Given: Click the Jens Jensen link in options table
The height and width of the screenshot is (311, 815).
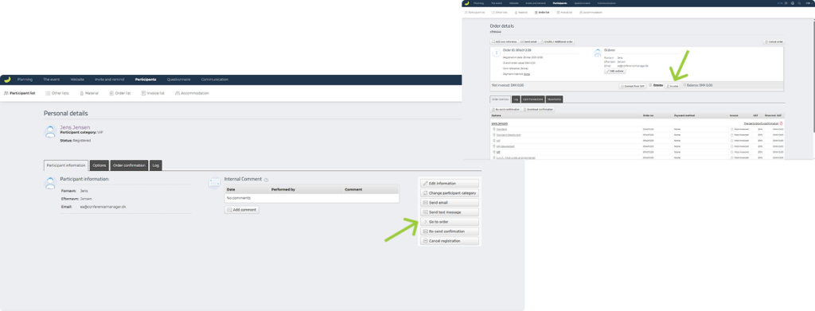Looking at the screenshot, I should point(500,123).
